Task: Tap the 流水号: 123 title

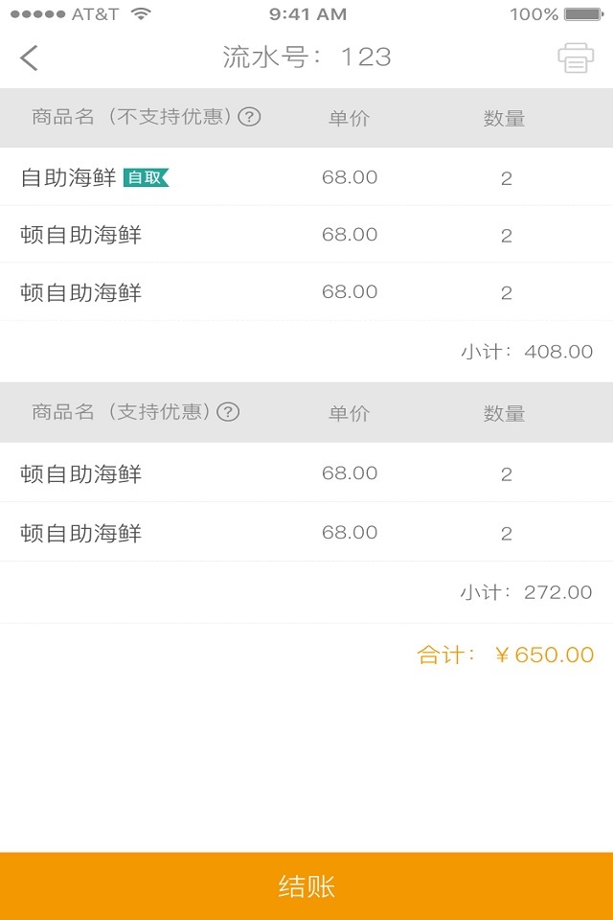Action: click(306, 57)
